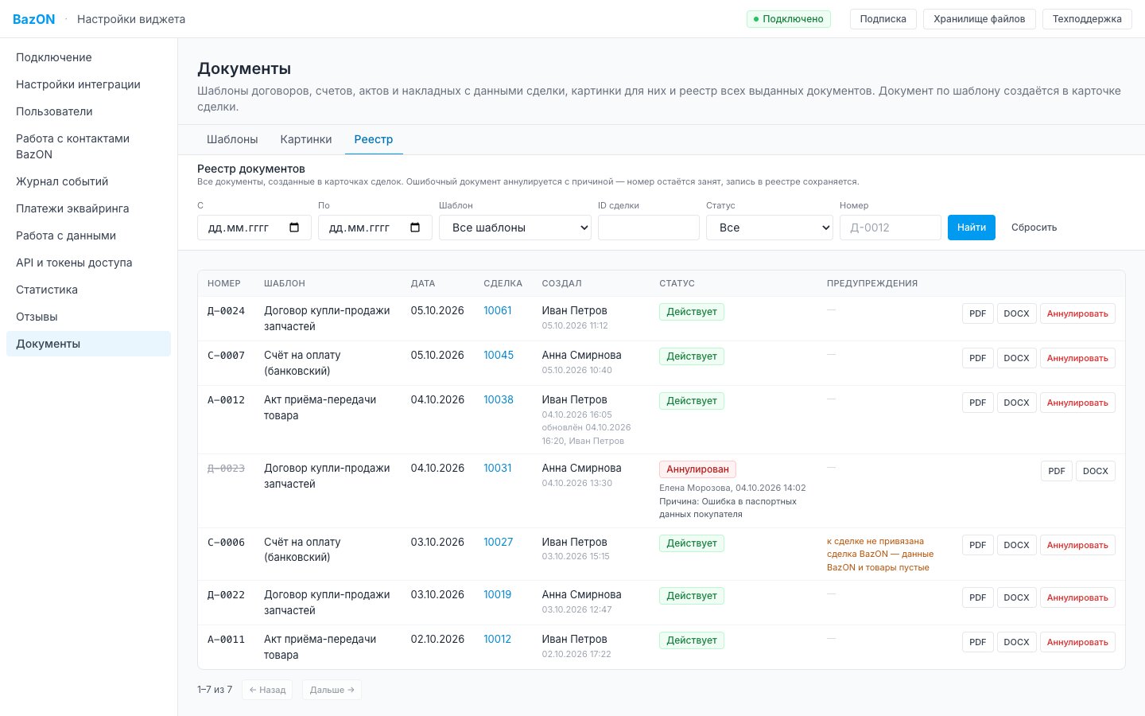The image size is (1145, 716).
Task: Open deal link 10061
Action: [x=498, y=310]
